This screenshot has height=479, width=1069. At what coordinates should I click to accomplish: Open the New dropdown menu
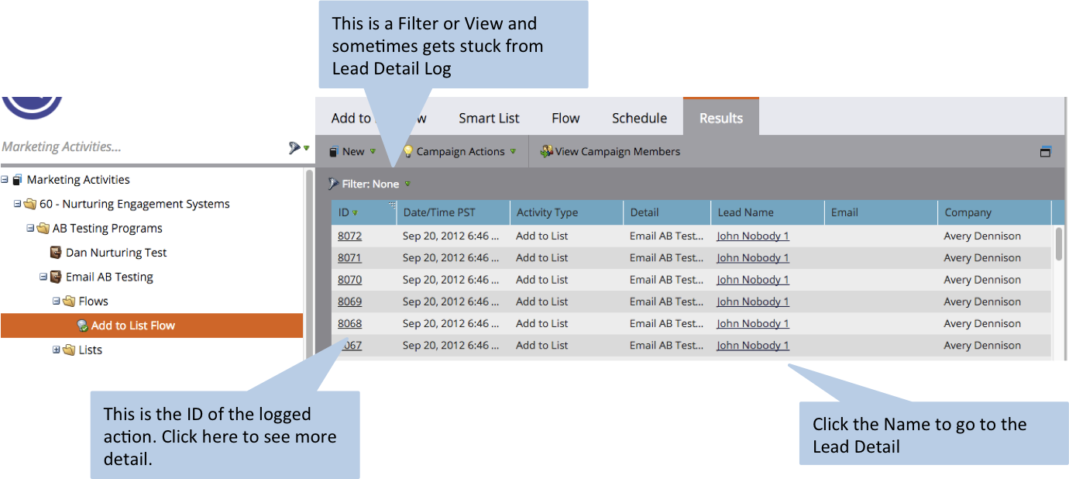(x=353, y=152)
